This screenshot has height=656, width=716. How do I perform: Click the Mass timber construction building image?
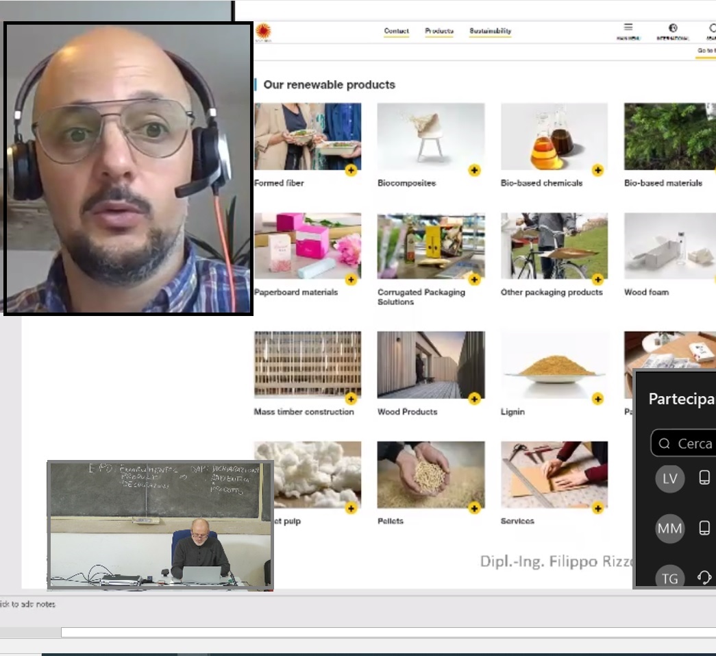tap(308, 365)
